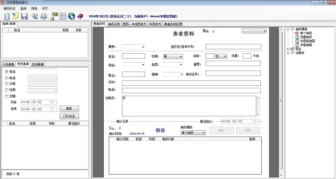Viewport: 336px width, 179px height.
Task: Click the 临床诊断 column header in visit table
Action: (168, 139)
